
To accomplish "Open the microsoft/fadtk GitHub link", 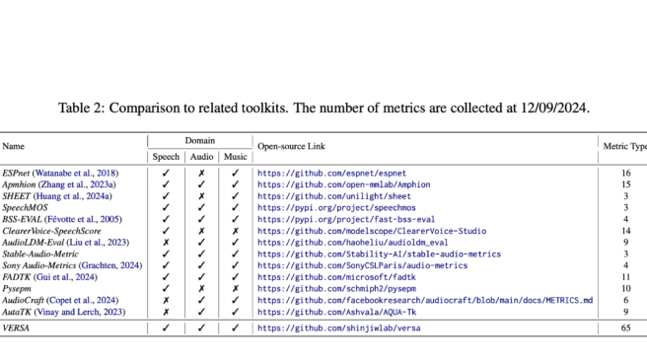I will 336,277.
